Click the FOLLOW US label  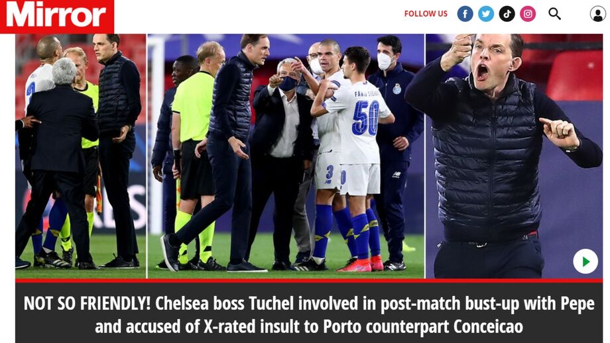(x=426, y=14)
